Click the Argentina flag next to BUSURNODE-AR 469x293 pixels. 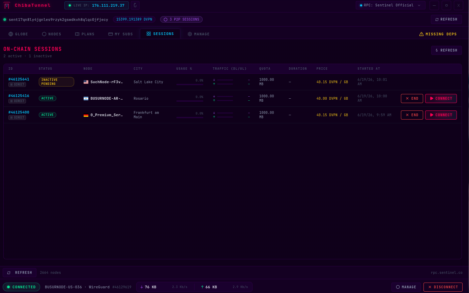tap(86, 98)
